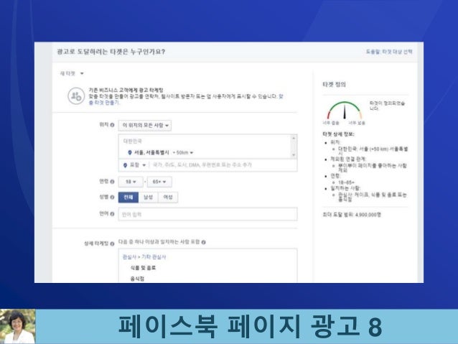
Task: Click the location search input field
Action: click(x=223, y=165)
